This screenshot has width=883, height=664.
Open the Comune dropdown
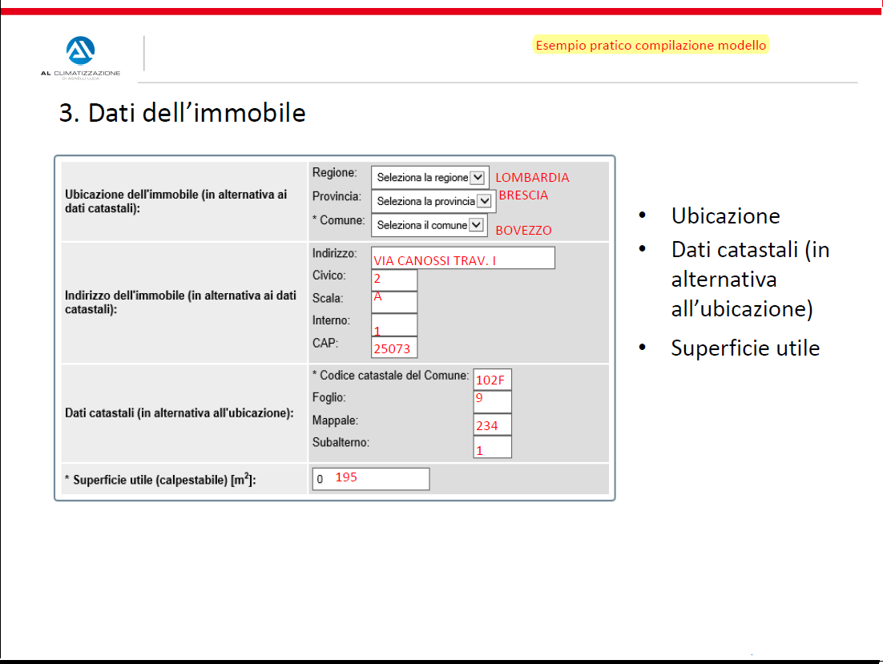point(429,225)
